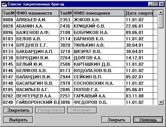Select the cell ВАСИЛЬЕВ А.Г.
166x127 pixels.
(x=37, y=90)
